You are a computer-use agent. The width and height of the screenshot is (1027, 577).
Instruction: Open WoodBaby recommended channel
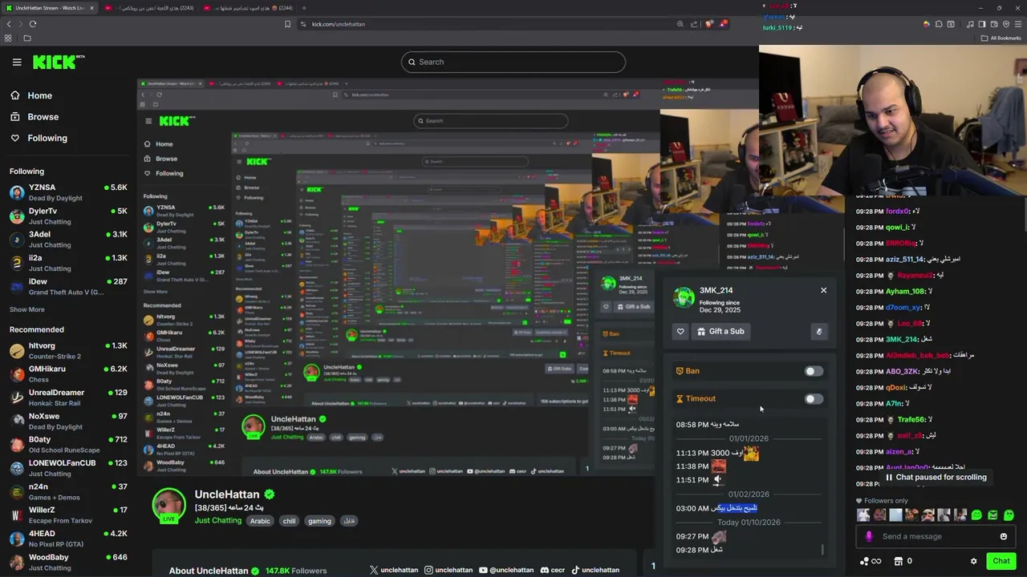[68, 562]
